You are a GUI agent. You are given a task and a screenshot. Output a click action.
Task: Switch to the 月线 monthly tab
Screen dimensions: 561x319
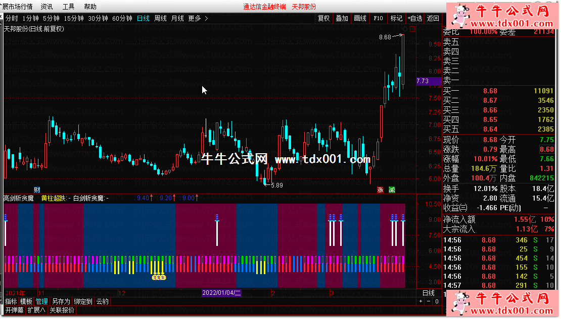pos(177,18)
